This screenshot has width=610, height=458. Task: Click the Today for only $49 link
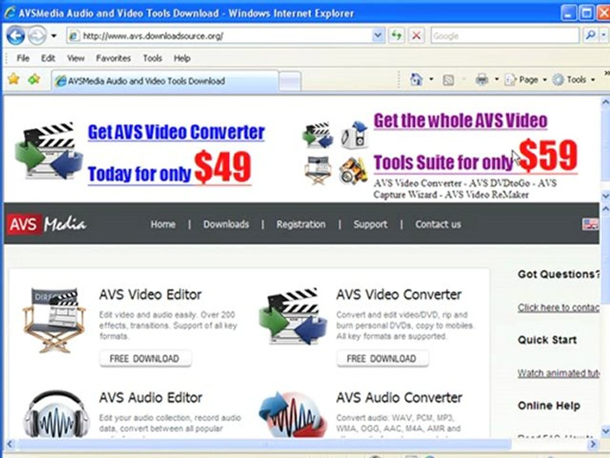click(x=170, y=169)
